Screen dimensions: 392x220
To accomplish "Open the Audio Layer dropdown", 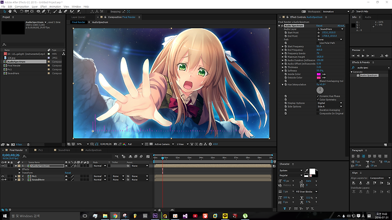I will [330, 29].
